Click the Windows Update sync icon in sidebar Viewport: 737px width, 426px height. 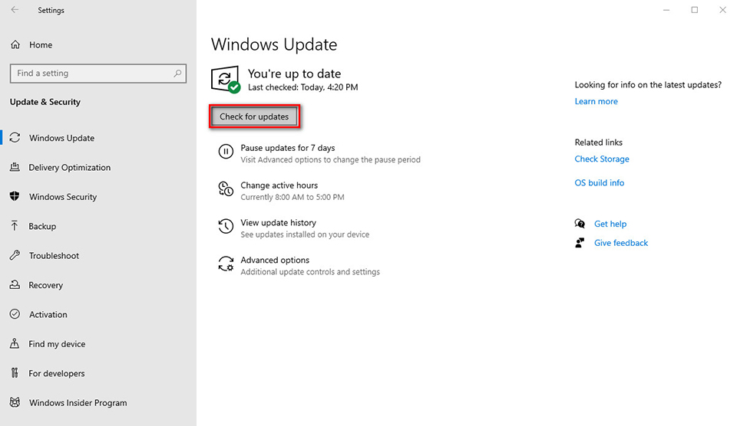click(x=15, y=137)
